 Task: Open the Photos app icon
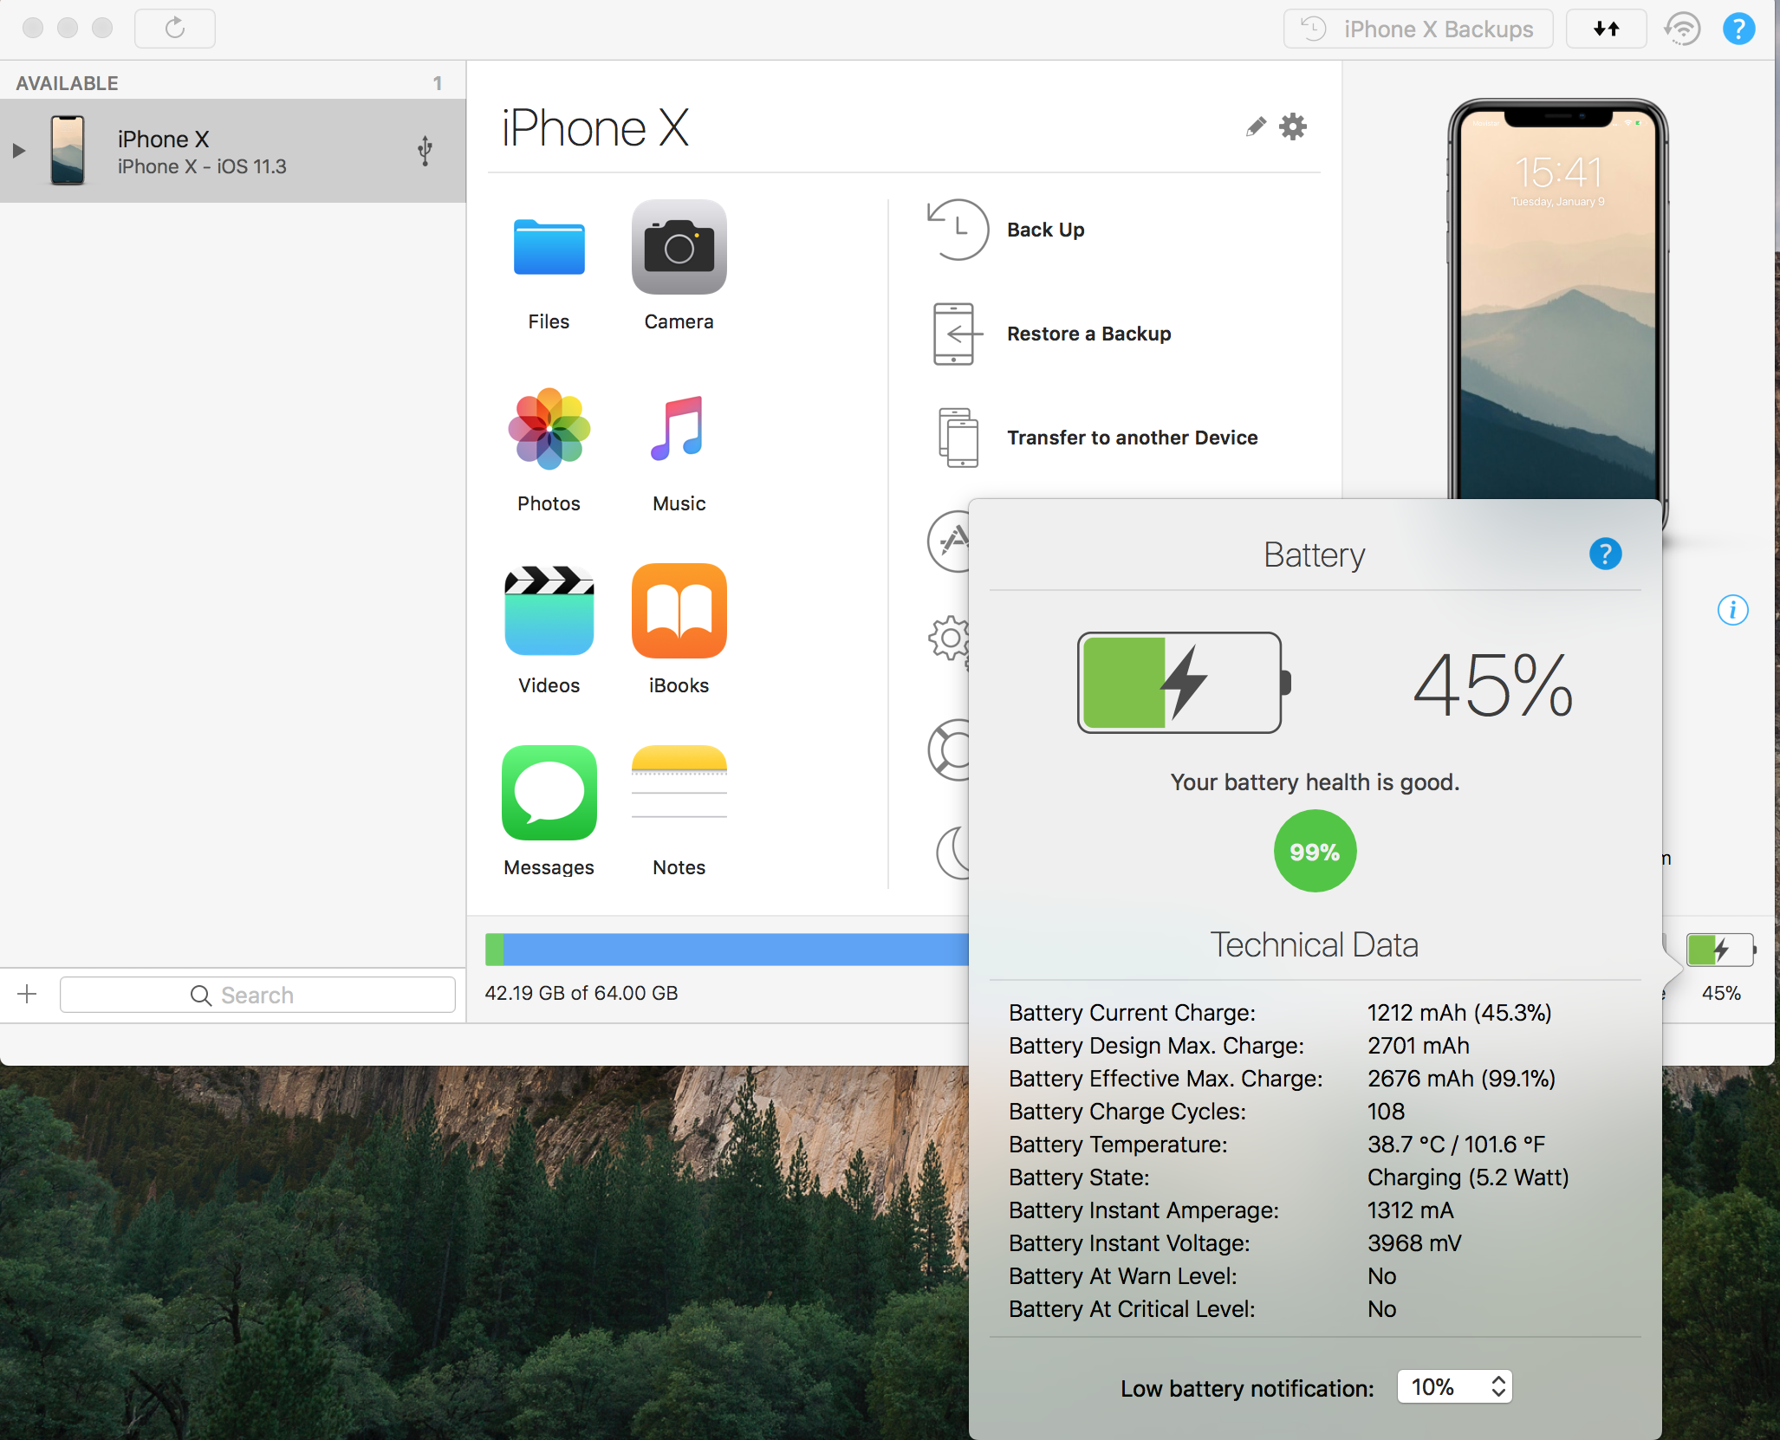point(549,429)
